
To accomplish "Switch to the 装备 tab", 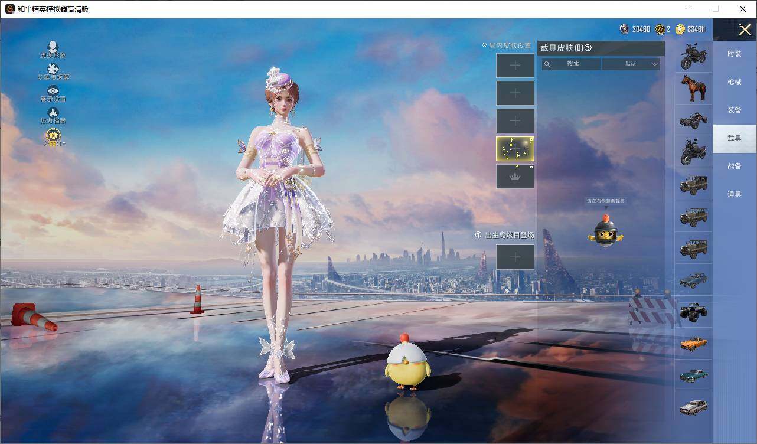I will (735, 110).
